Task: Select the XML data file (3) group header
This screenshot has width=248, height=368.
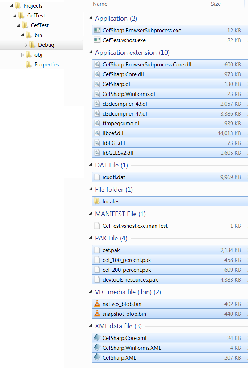Action: point(118,326)
